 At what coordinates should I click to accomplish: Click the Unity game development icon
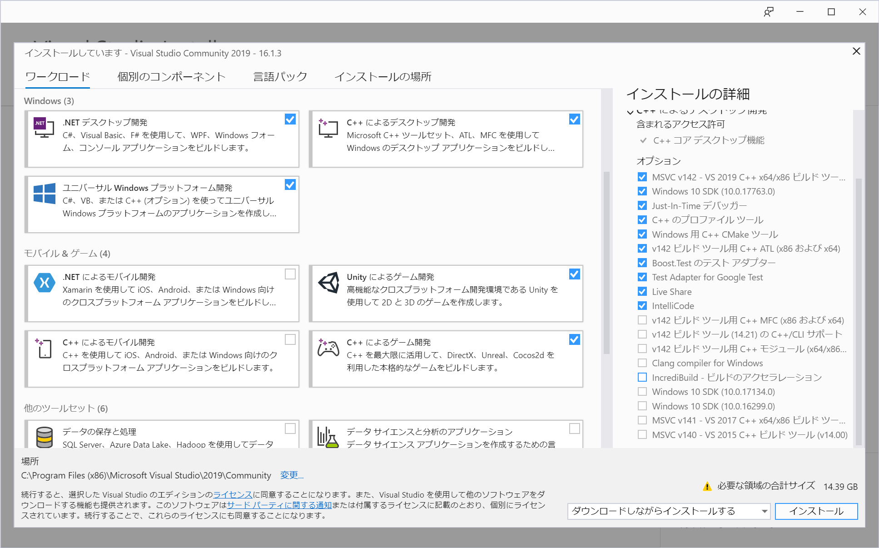328,283
